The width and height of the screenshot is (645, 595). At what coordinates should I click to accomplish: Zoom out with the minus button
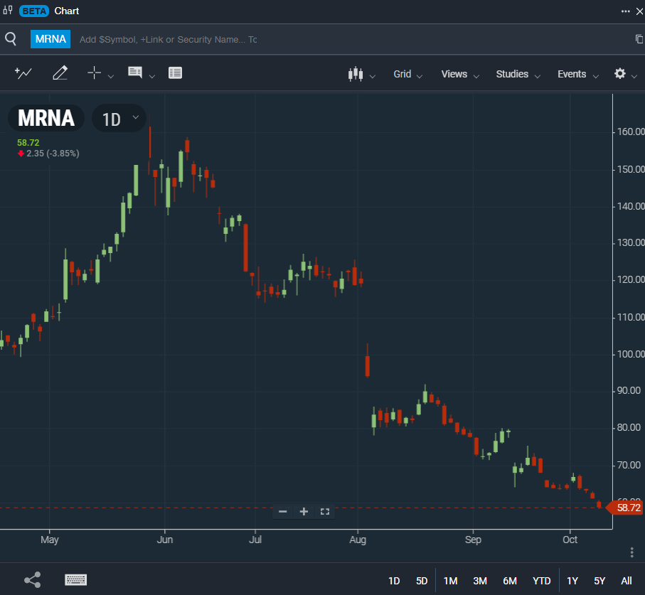tap(282, 512)
